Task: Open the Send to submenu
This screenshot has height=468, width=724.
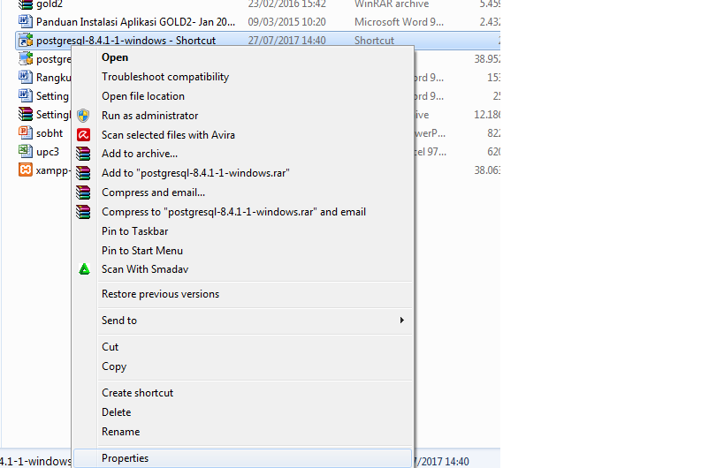Action: click(x=242, y=320)
